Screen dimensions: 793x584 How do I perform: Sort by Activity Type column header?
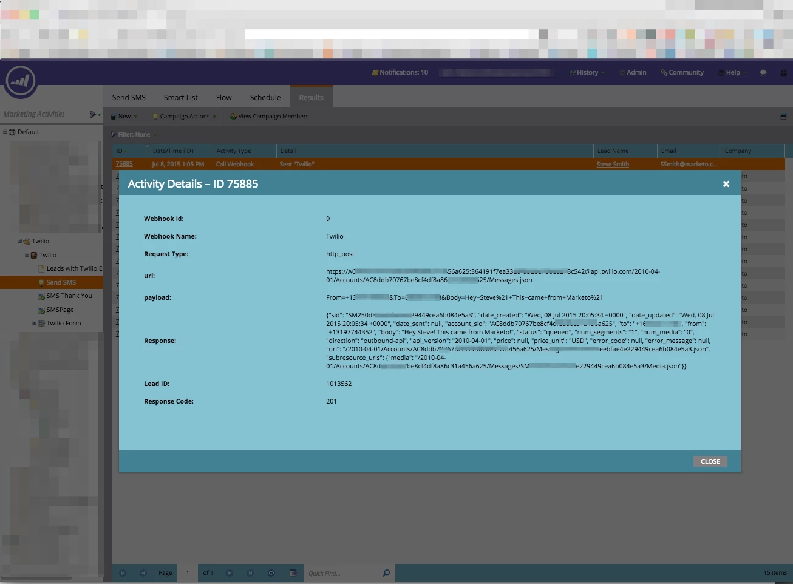click(x=244, y=151)
